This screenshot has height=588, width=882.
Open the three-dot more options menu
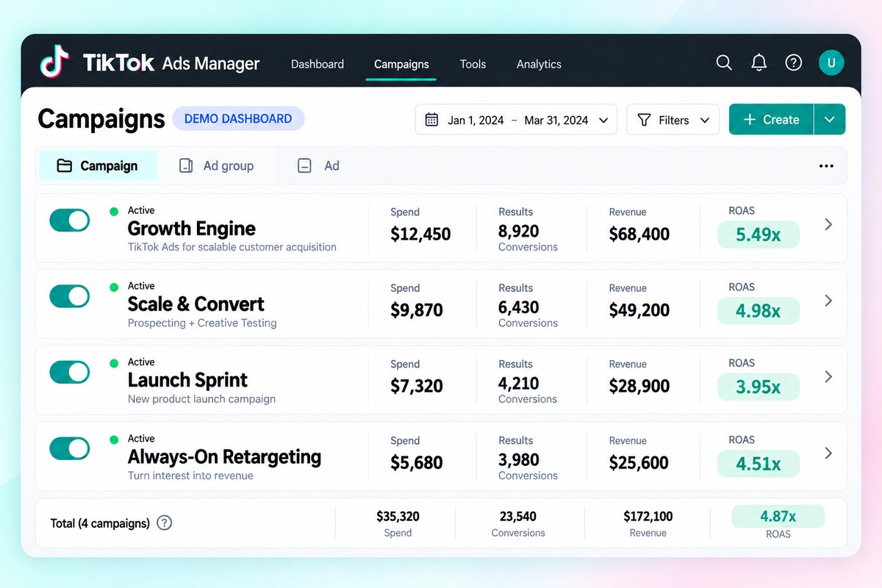[x=826, y=166]
